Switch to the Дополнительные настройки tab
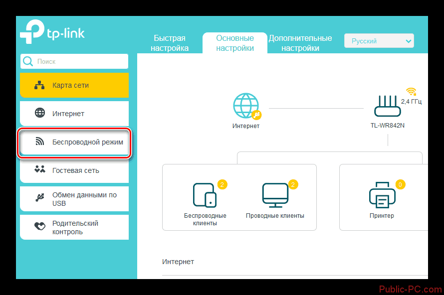This screenshot has width=444, height=295. [300, 43]
